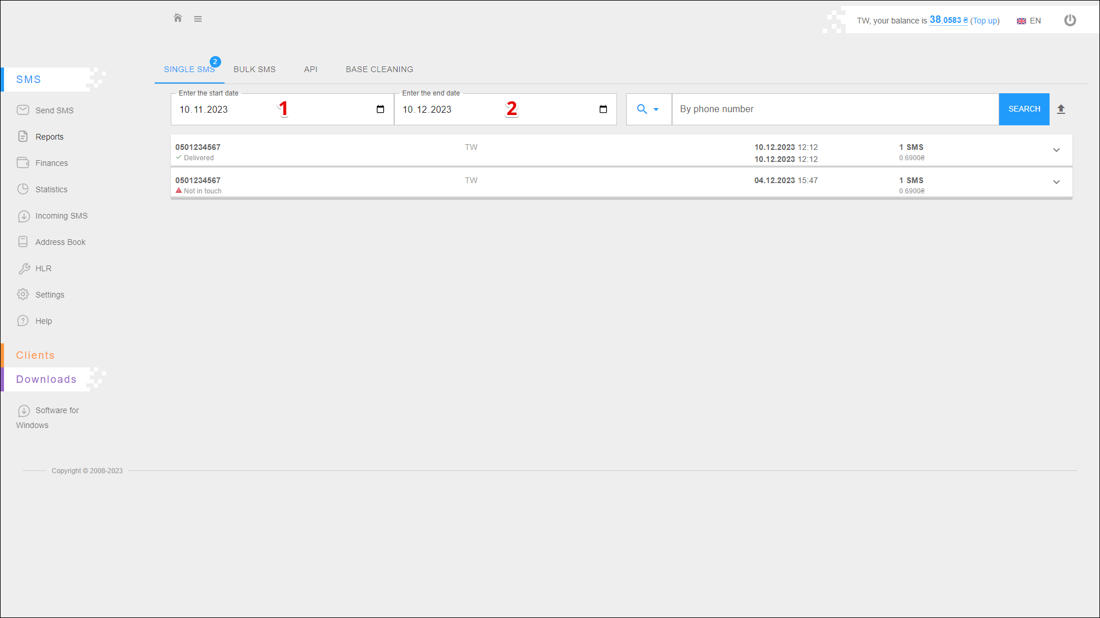Switch to the Bulk SMS tab
This screenshot has width=1100, height=618.
point(254,69)
